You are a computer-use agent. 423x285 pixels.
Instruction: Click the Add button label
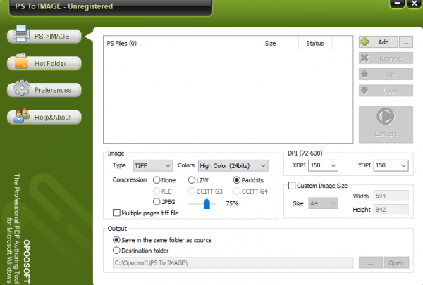[384, 42]
